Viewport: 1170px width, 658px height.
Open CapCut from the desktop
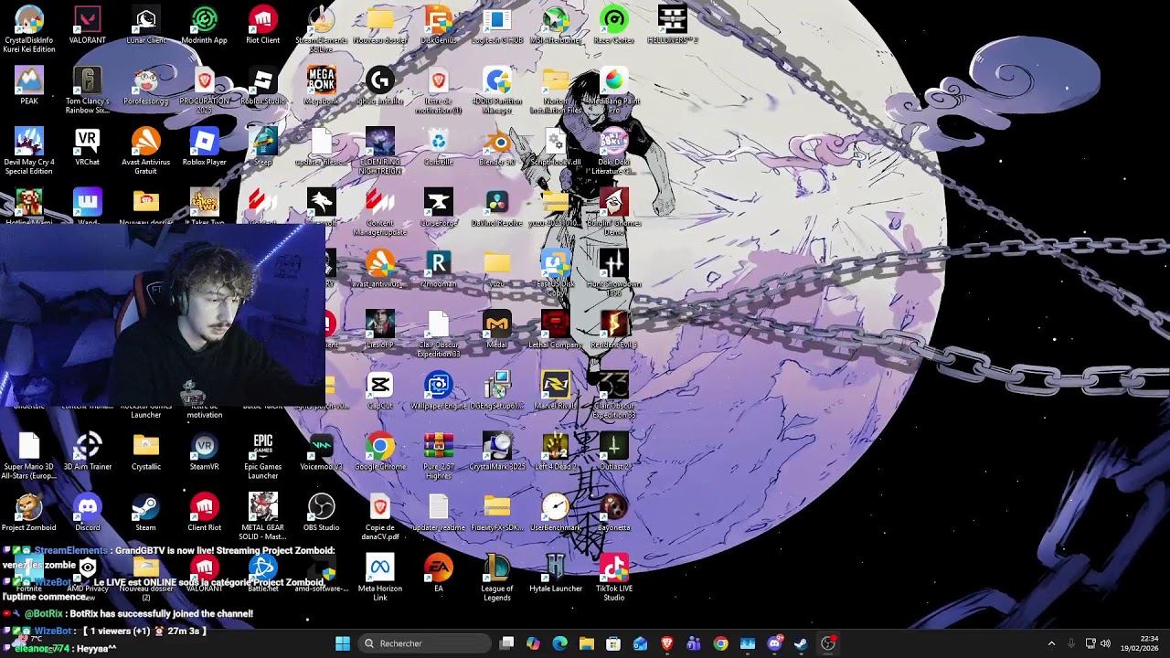coord(380,390)
